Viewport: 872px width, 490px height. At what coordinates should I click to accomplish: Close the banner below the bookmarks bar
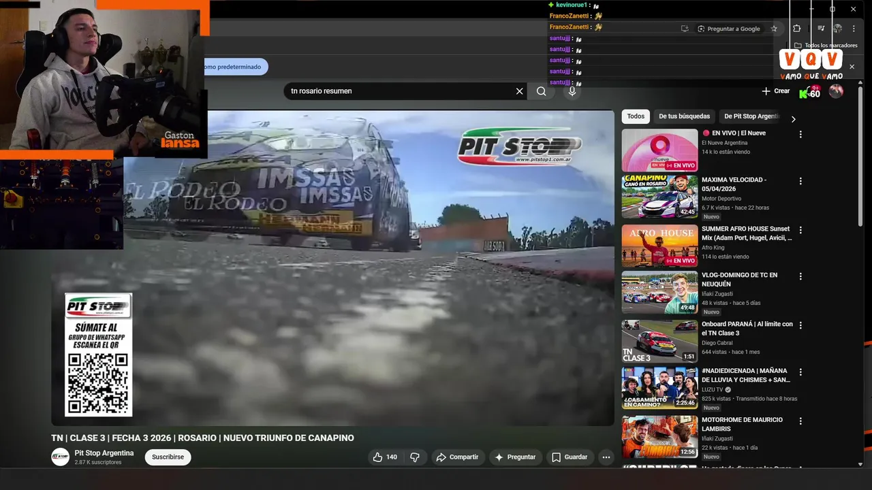pyautogui.click(x=852, y=67)
